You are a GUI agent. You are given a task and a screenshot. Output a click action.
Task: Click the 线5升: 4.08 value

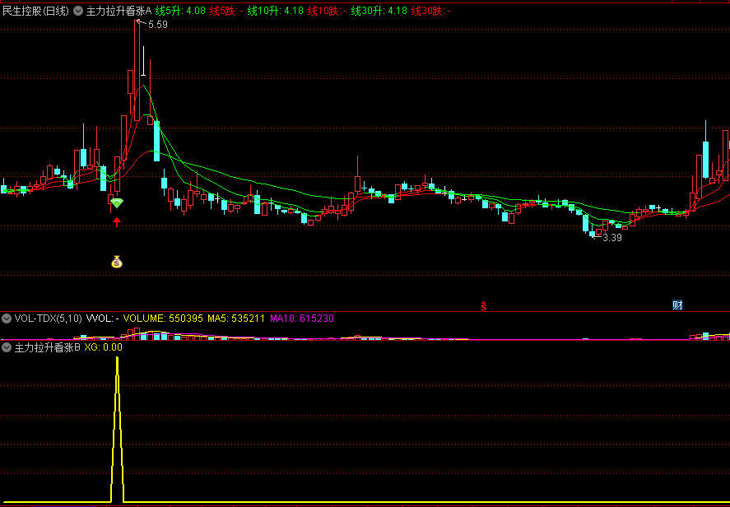click(x=180, y=12)
